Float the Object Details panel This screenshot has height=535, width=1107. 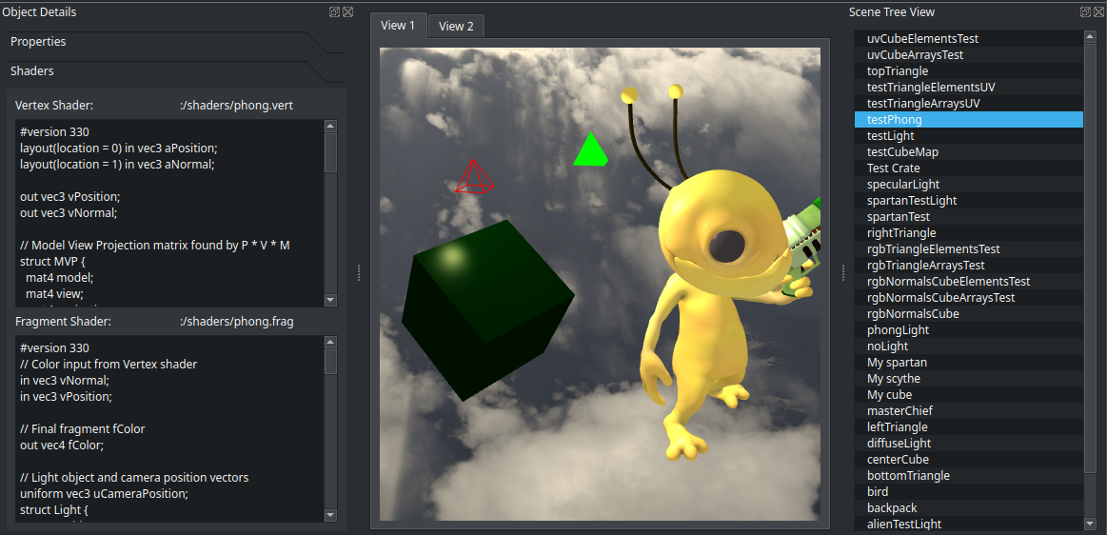(334, 12)
